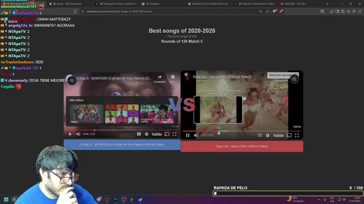Open Doja Cat channel avatar in player
Viewport: 364px width, 204px height.
187,76
